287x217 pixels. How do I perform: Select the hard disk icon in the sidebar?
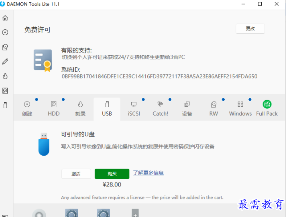coord(5,91)
